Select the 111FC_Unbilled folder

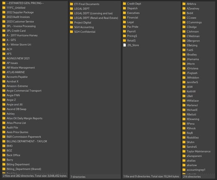16,7
